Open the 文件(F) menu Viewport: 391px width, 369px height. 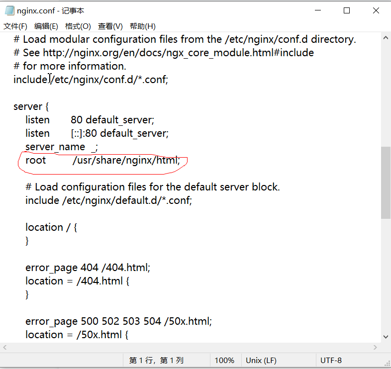point(15,26)
